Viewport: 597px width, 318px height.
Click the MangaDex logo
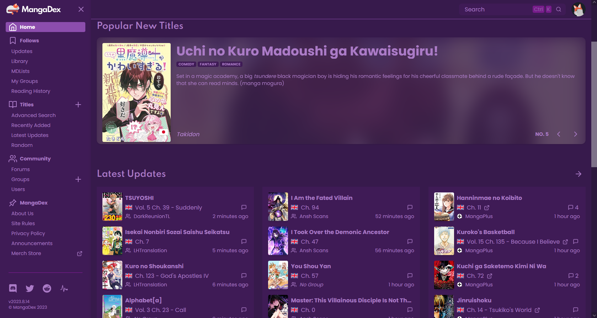[x=34, y=9]
